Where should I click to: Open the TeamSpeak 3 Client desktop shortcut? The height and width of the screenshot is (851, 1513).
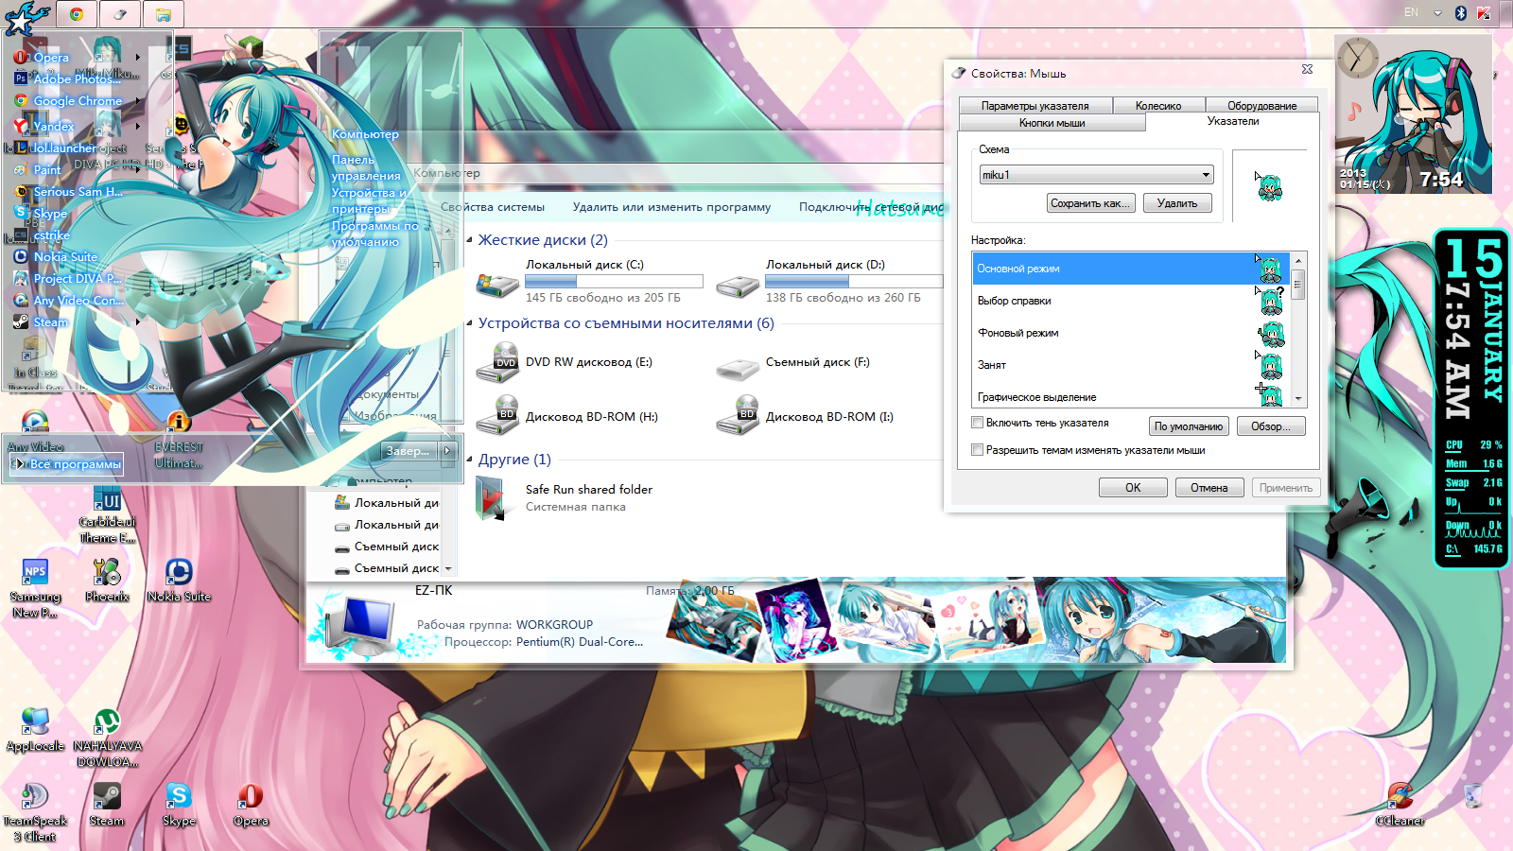click(x=35, y=812)
